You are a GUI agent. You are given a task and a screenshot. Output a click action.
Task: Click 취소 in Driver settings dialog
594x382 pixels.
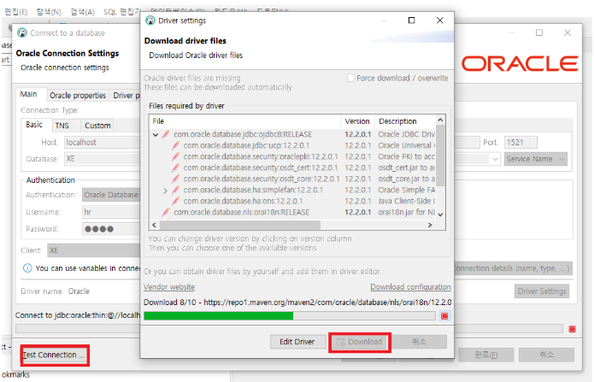[419, 342]
